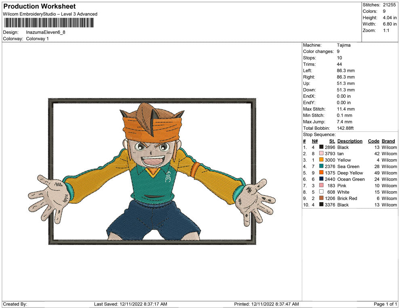
Task: Click the Machine value Tajima
Action: coord(343,45)
